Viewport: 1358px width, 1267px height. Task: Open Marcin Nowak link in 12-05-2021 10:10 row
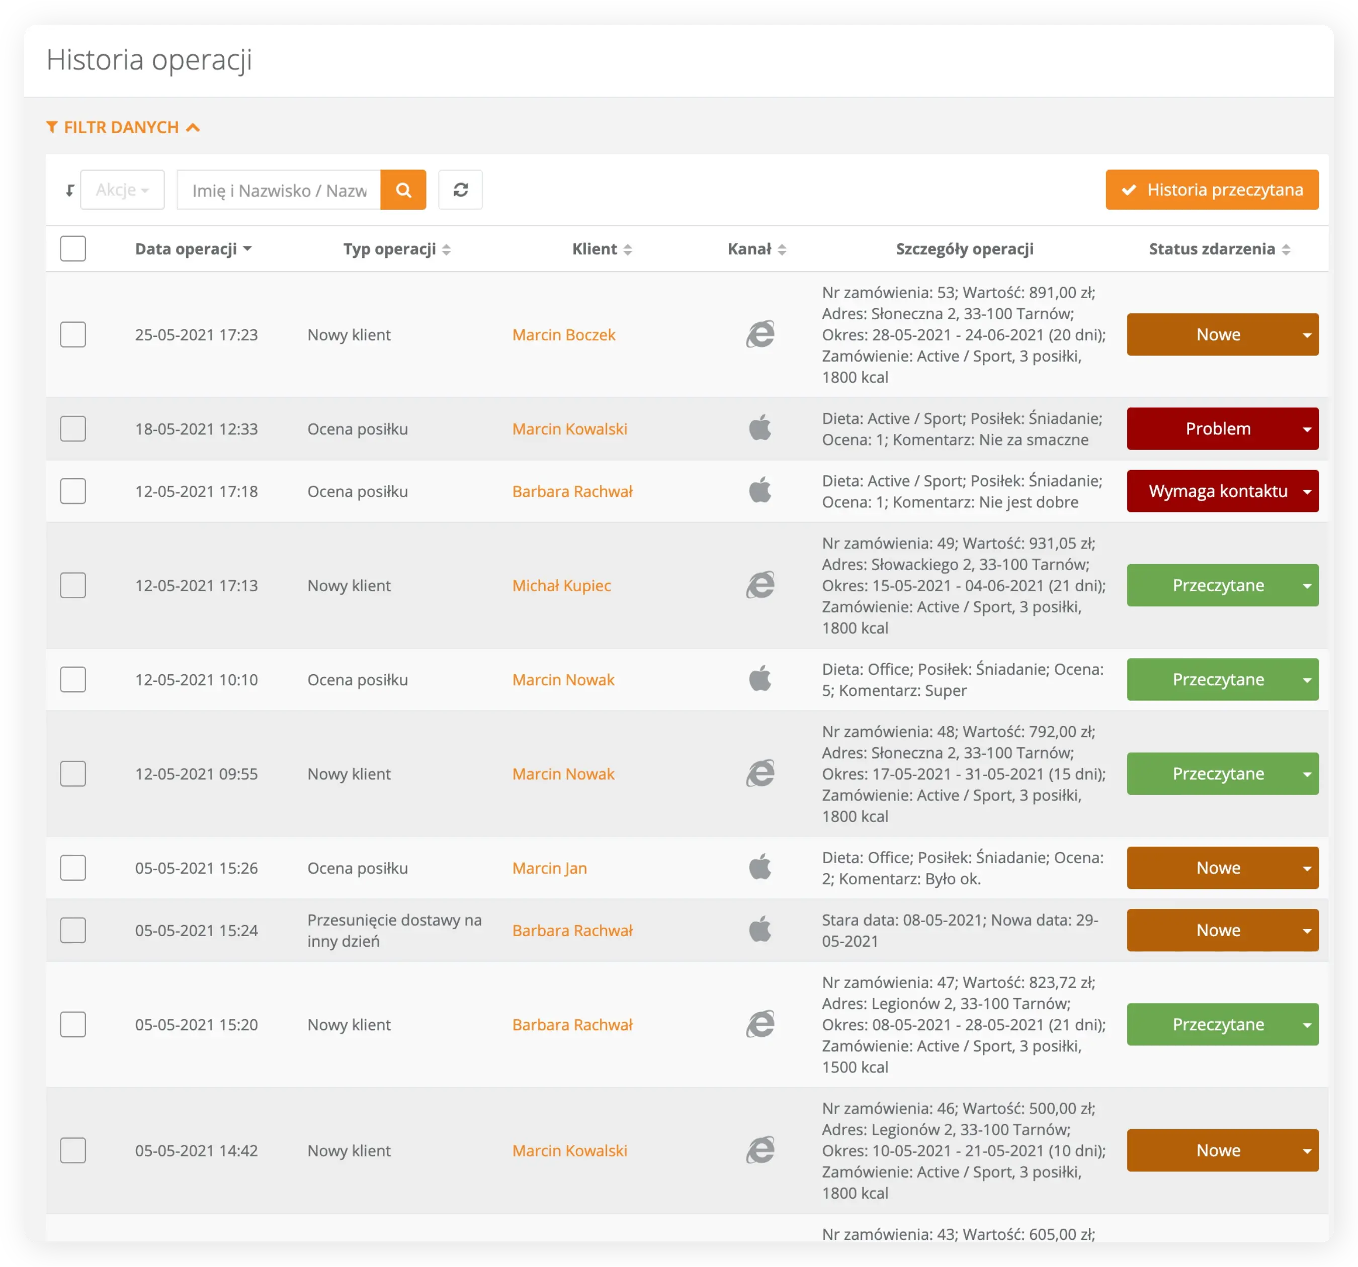tap(563, 680)
